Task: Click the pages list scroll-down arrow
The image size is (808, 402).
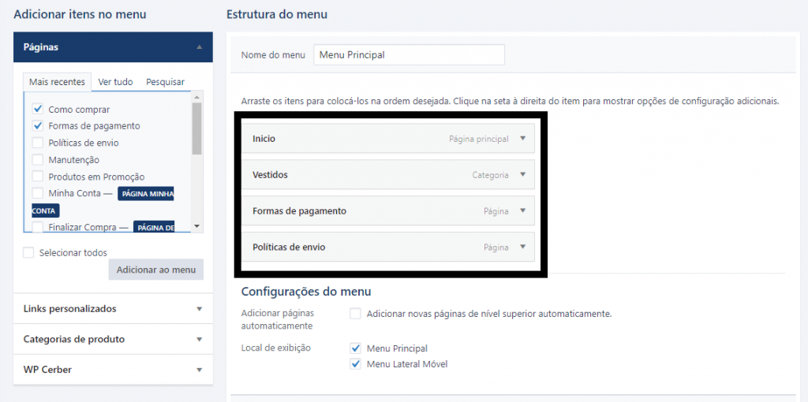Action: [x=196, y=226]
